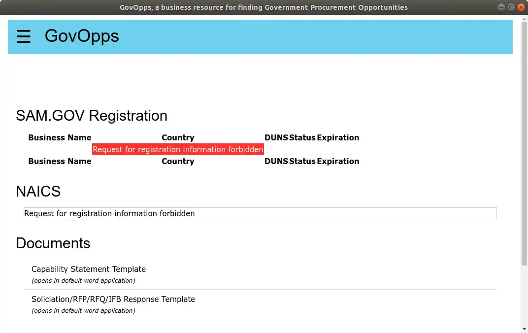Select the red registration forbidden error banner

coord(178,149)
